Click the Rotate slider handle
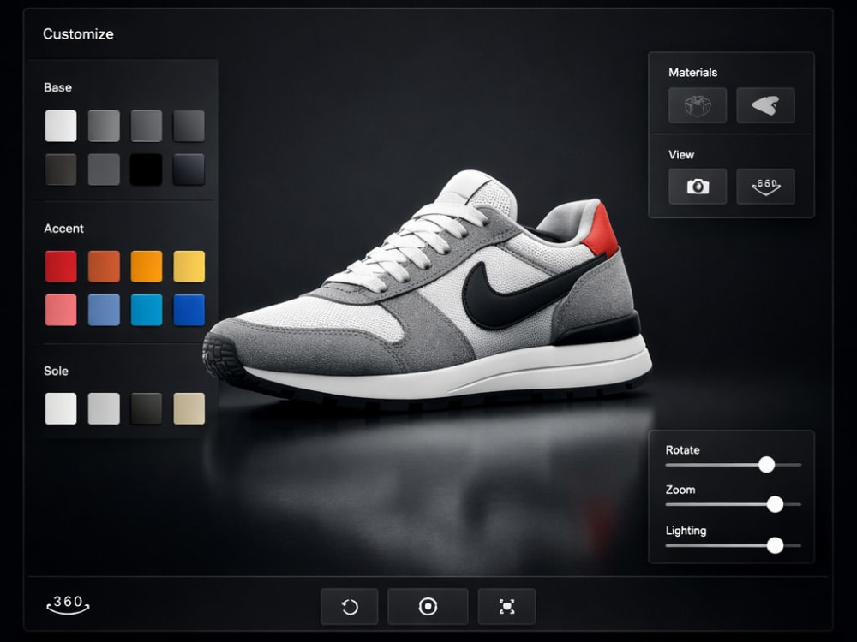This screenshot has width=857, height=642. tap(767, 465)
